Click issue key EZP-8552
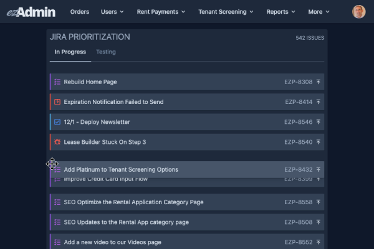The height and width of the screenshot is (249, 374). pyautogui.click(x=298, y=242)
